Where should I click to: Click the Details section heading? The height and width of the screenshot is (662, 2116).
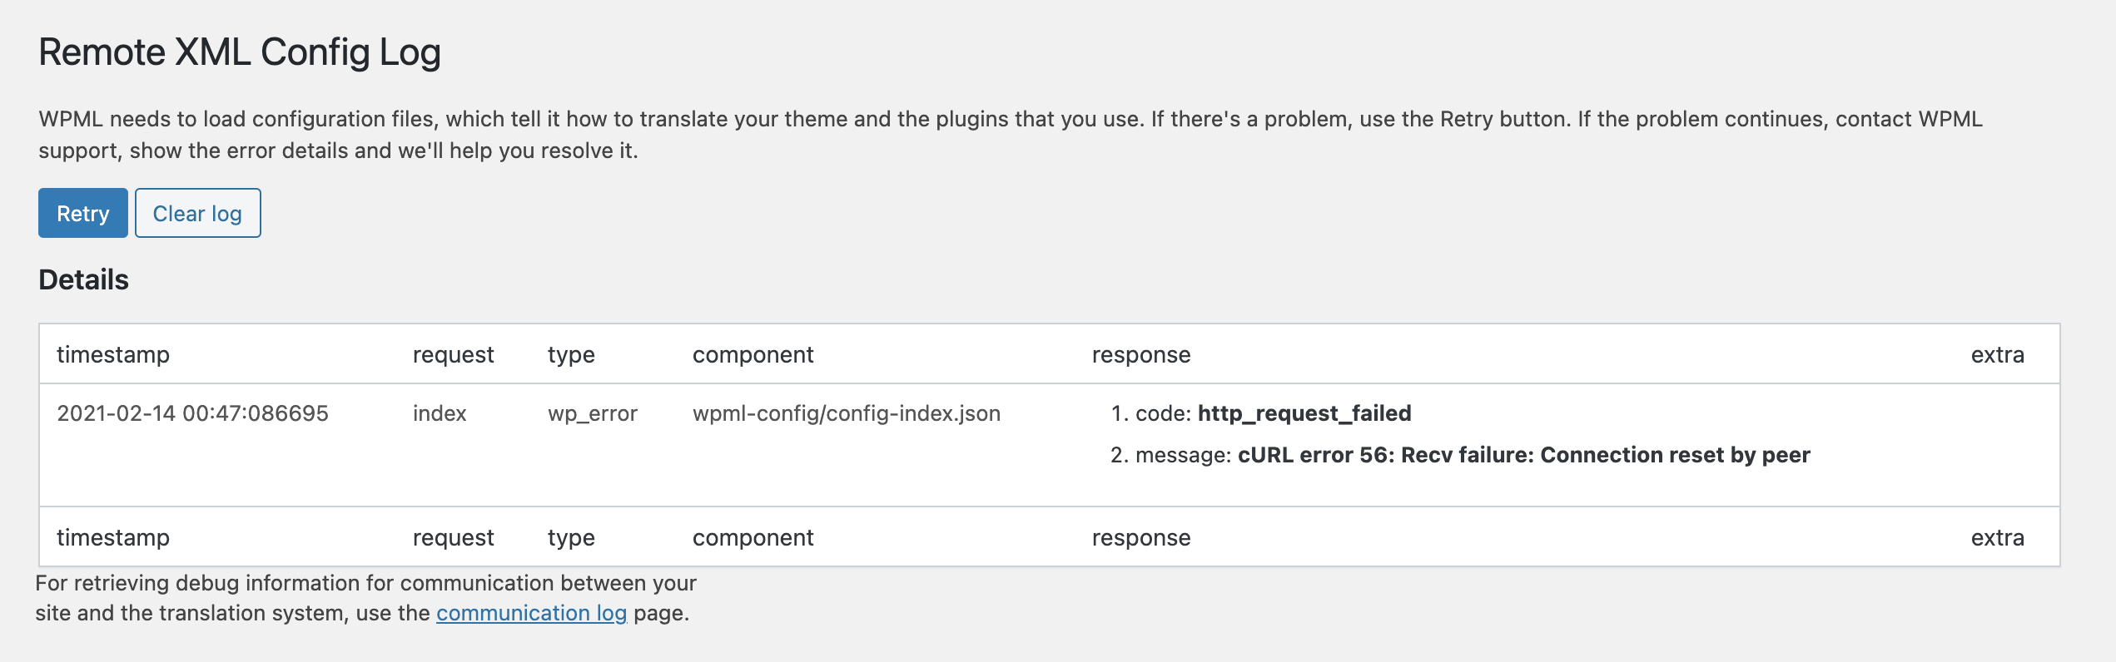click(84, 279)
